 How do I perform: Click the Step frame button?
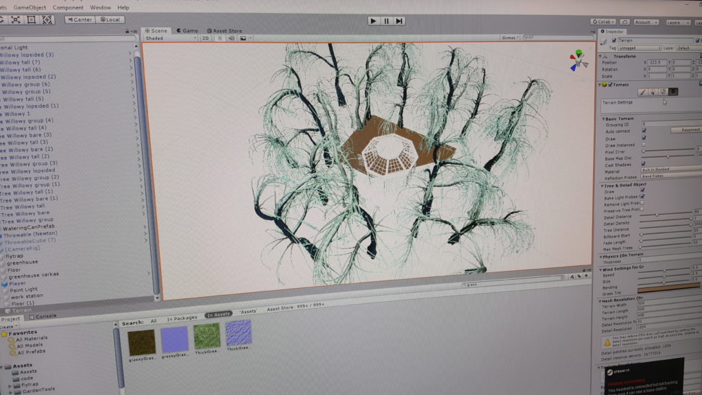click(x=400, y=21)
